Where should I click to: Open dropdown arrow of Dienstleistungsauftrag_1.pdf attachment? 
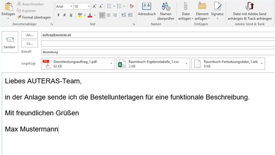coord(112,64)
